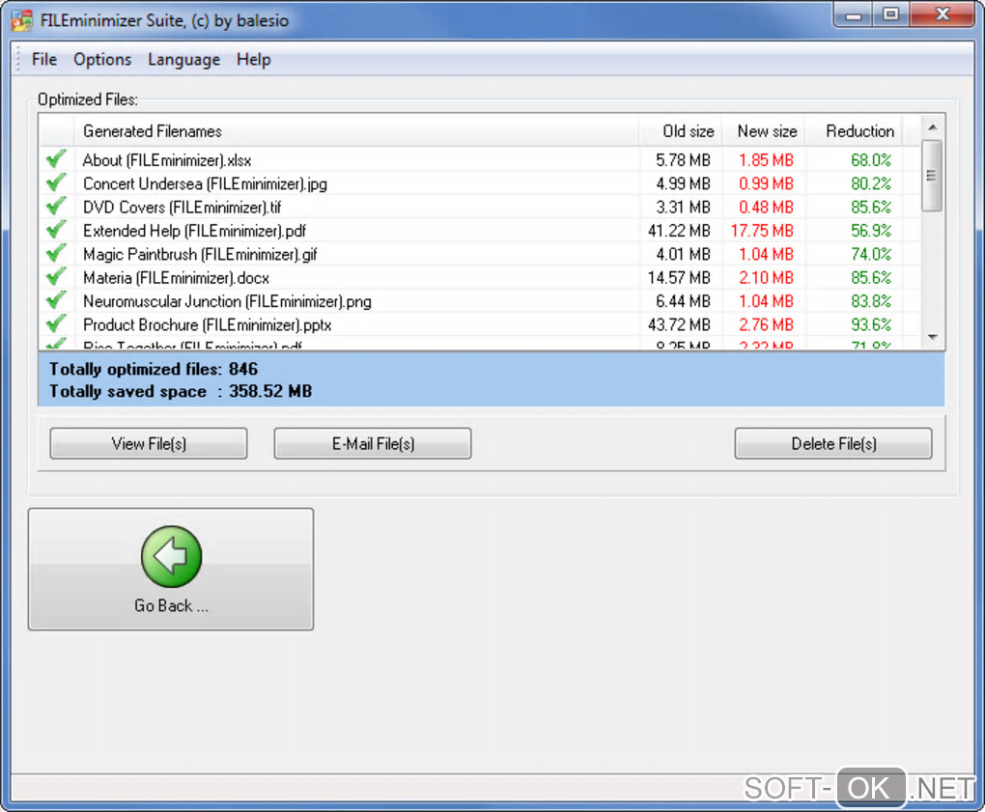Click the E-Mail File(s) button
The width and height of the screenshot is (985, 812).
(373, 444)
